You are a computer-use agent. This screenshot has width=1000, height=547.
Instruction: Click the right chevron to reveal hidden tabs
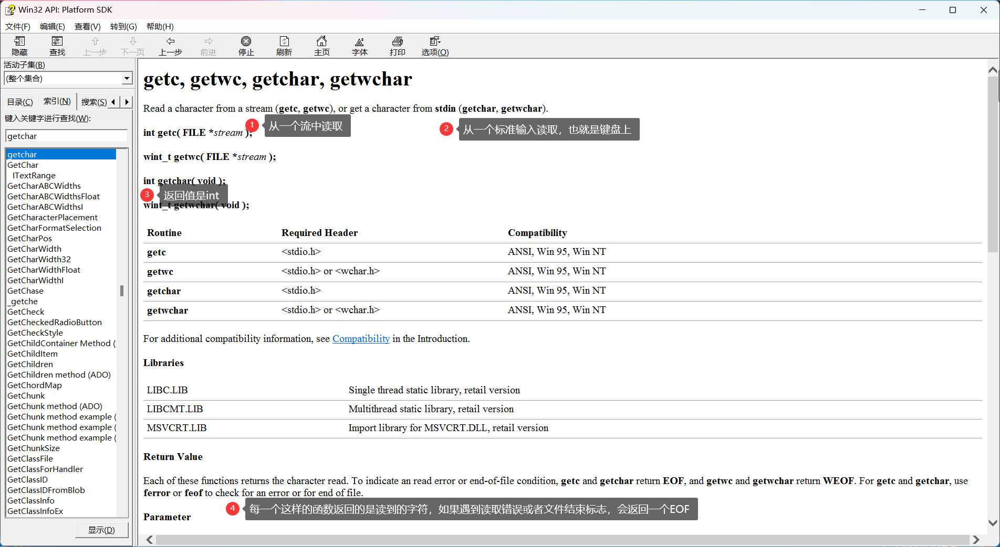126,101
